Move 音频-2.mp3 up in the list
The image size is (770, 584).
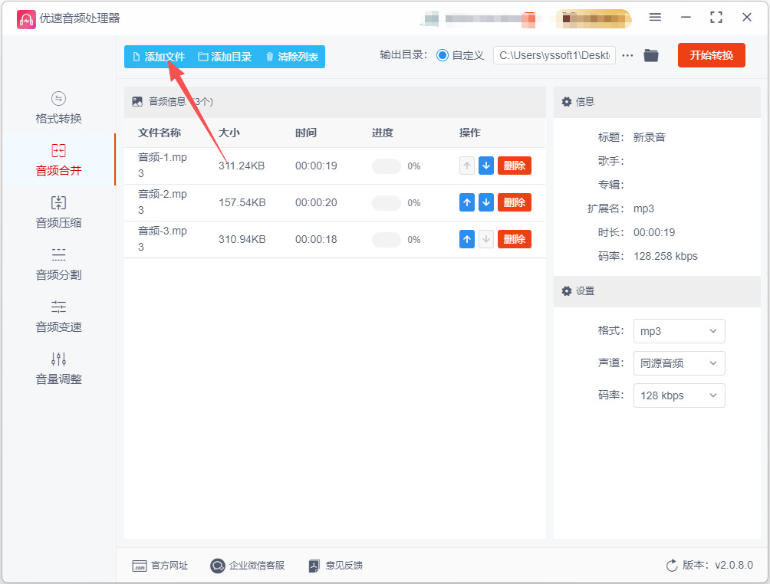pos(466,202)
